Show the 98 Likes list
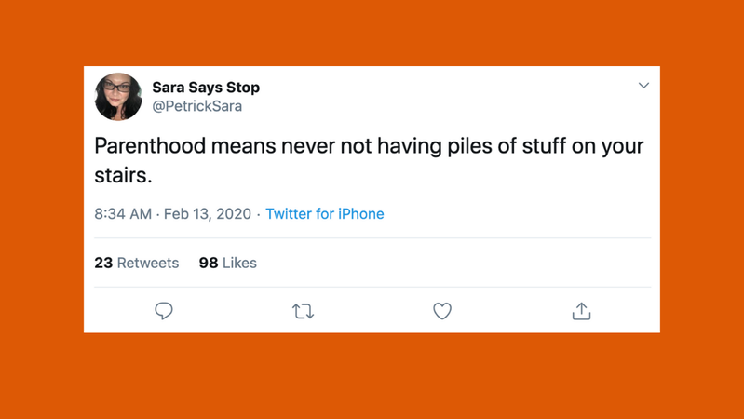 tap(228, 264)
